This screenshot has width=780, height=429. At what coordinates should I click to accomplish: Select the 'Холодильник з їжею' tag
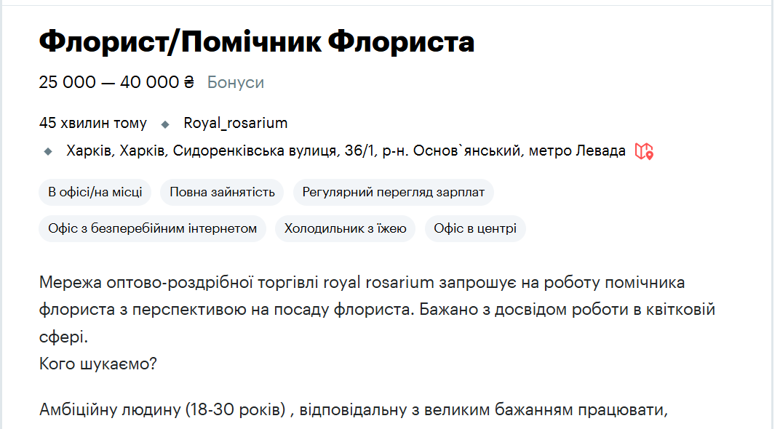[345, 228]
